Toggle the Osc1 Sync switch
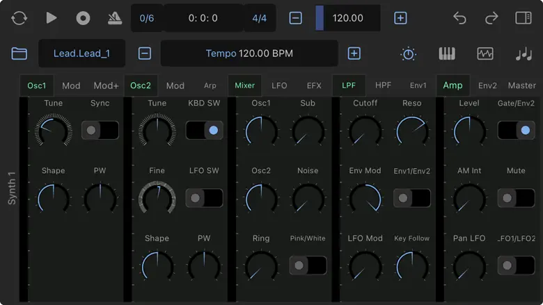The image size is (543, 305). (x=100, y=130)
